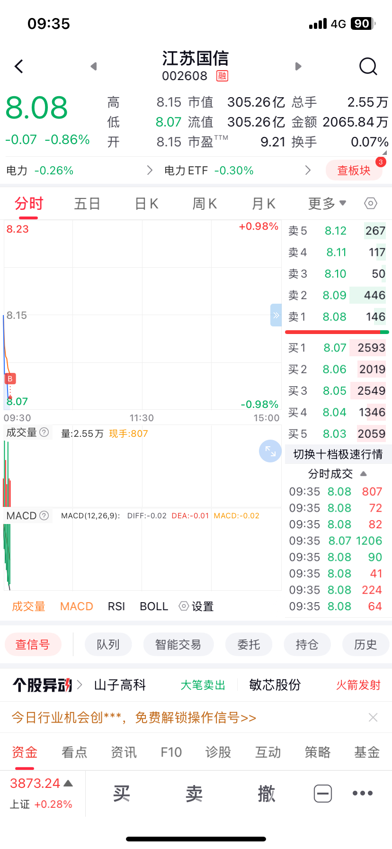Select 买5 price 8.03 row
This screenshot has height=849, width=392.
pos(337,434)
